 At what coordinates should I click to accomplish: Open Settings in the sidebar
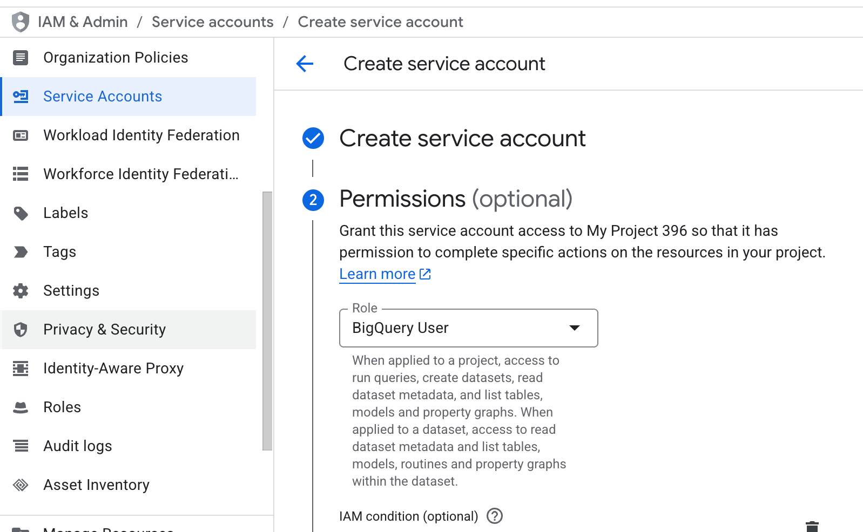(129, 291)
